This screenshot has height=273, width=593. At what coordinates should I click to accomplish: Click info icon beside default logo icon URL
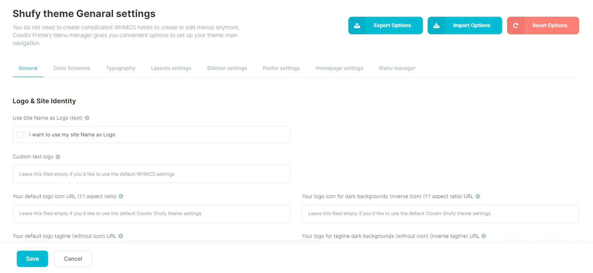121,196
